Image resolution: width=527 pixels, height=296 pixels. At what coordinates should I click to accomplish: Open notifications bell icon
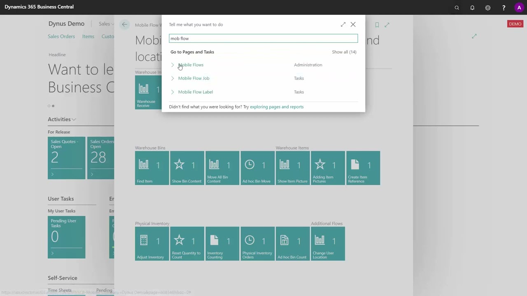pyautogui.click(x=472, y=7)
